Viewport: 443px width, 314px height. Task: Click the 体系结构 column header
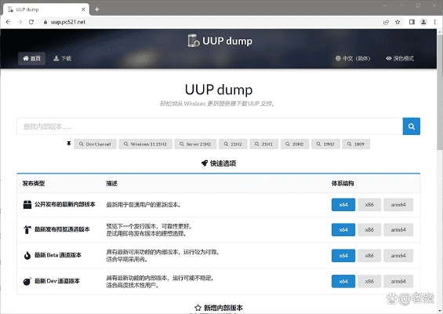(343, 184)
